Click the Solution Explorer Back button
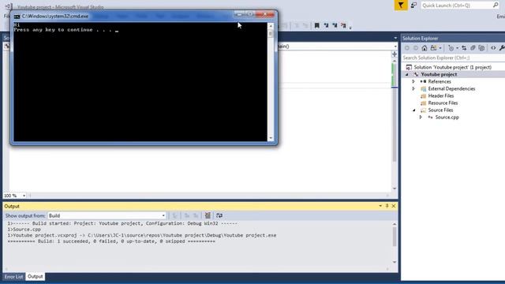 pyautogui.click(x=407, y=48)
